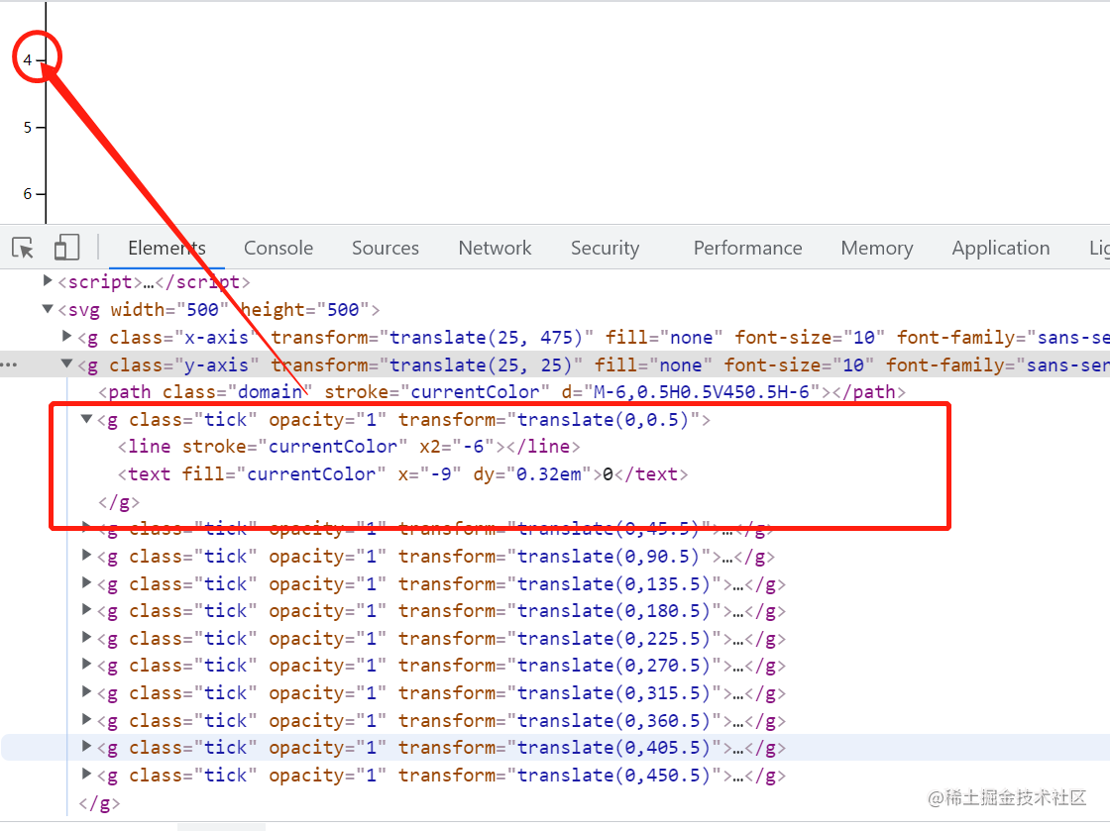The image size is (1110, 831).
Task: Activate the element inspector (select element) icon
Action: click(x=23, y=248)
